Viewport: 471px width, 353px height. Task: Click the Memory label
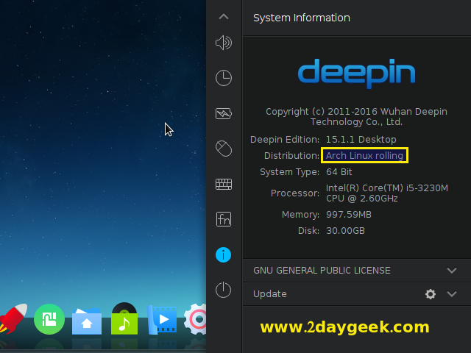coord(300,214)
